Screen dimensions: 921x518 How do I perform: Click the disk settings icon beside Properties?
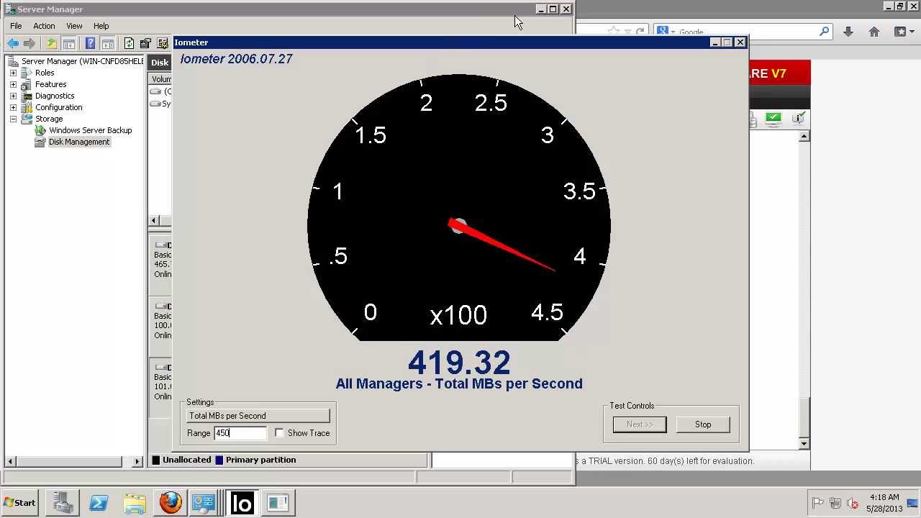pyautogui.click(x=162, y=43)
